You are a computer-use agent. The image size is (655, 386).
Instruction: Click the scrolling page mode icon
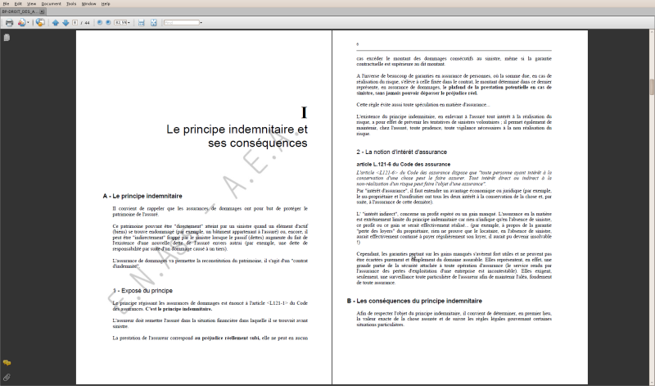pyautogui.click(x=141, y=23)
